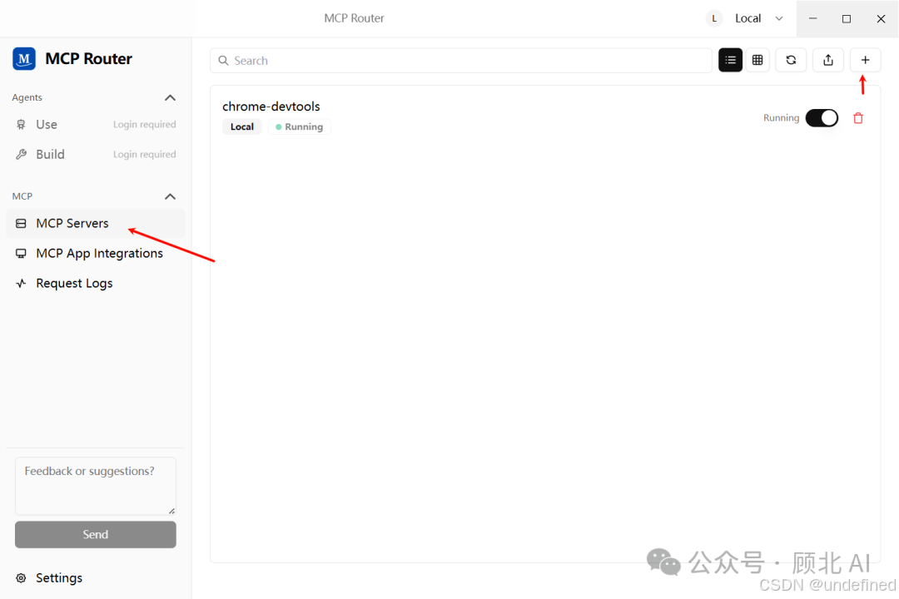Viewport: 899px width, 599px height.
Task: Click the Local badge on chrome-devtools
Action: coord(242,126)
